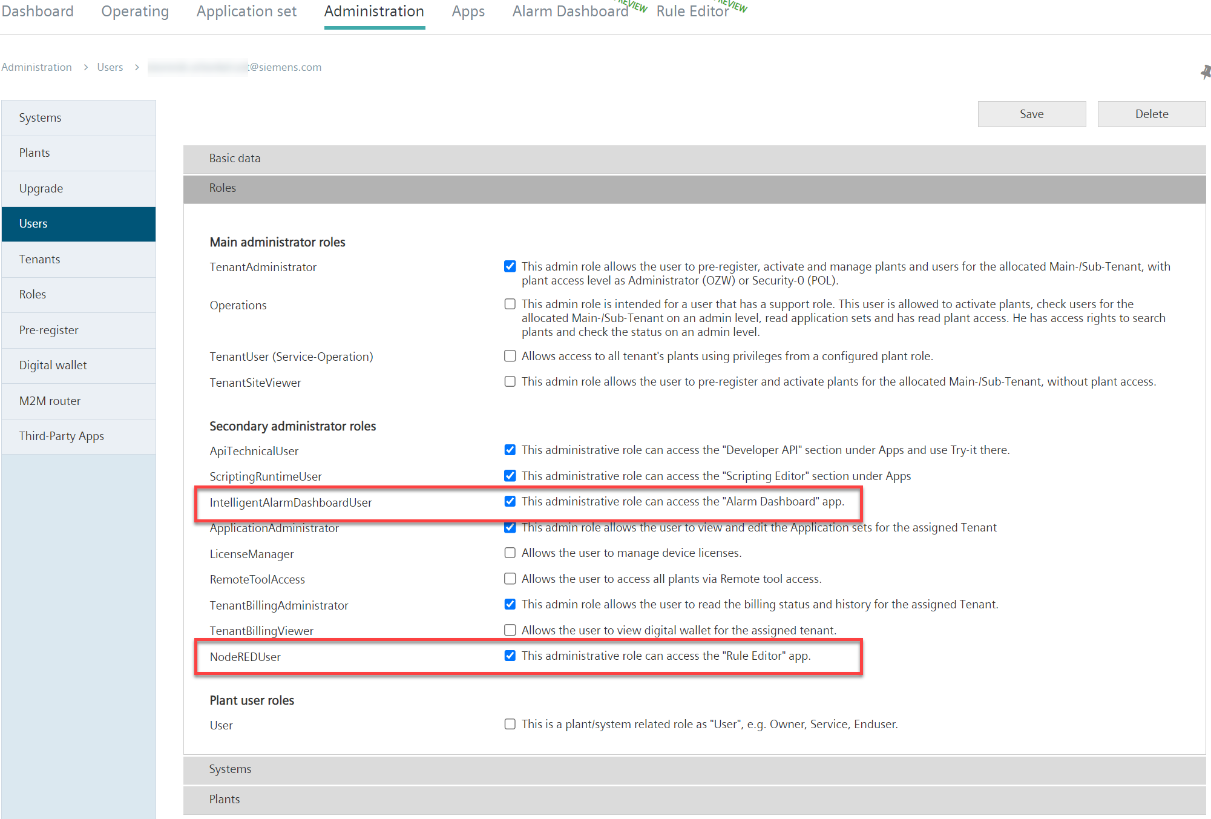Expand the Systems accordion section
Screen dimensions: 1211x819
pos(694,769)
